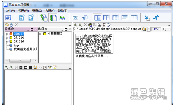Toggle the multi-page green arrows capture mode
This screenshot has height=105, width=173.
pyautogui.click(x=44, y=18)
